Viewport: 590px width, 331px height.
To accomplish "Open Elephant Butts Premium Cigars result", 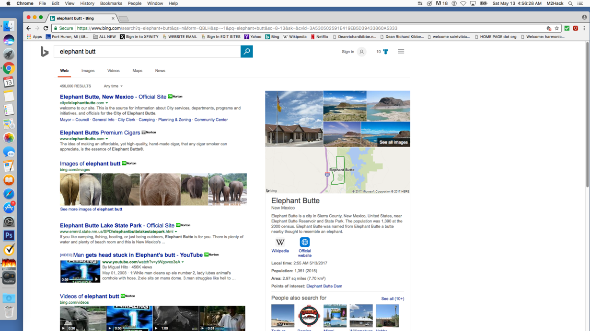I will coord(100,132).
